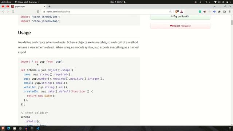Launch Microsoft Edge from the taskbar
The height and width of the screenshot is (131, 233).
point(9,128)
